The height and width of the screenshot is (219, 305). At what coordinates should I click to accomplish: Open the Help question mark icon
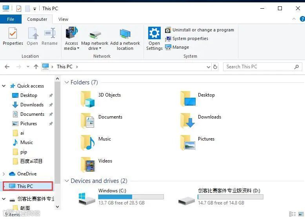coord(303,19)
